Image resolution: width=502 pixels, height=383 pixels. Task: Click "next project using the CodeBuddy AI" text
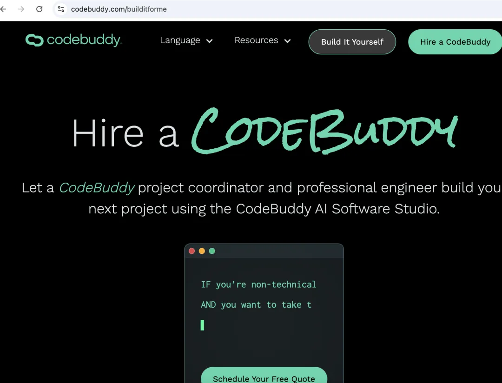click(207, 209)
